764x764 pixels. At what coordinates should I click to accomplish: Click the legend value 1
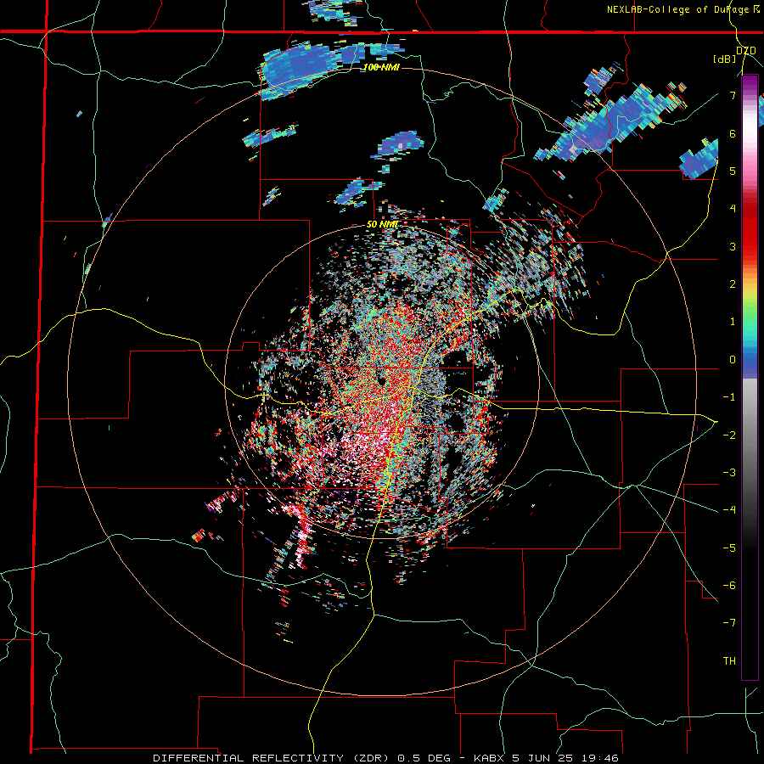tap(733, 322)
